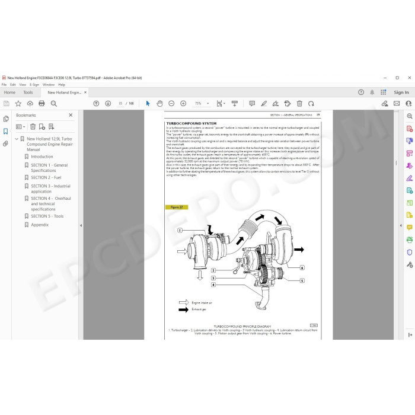This screenshot has width=415, height=415.
Task: Close the Bookmarks panel
Action: pos(71,115)
